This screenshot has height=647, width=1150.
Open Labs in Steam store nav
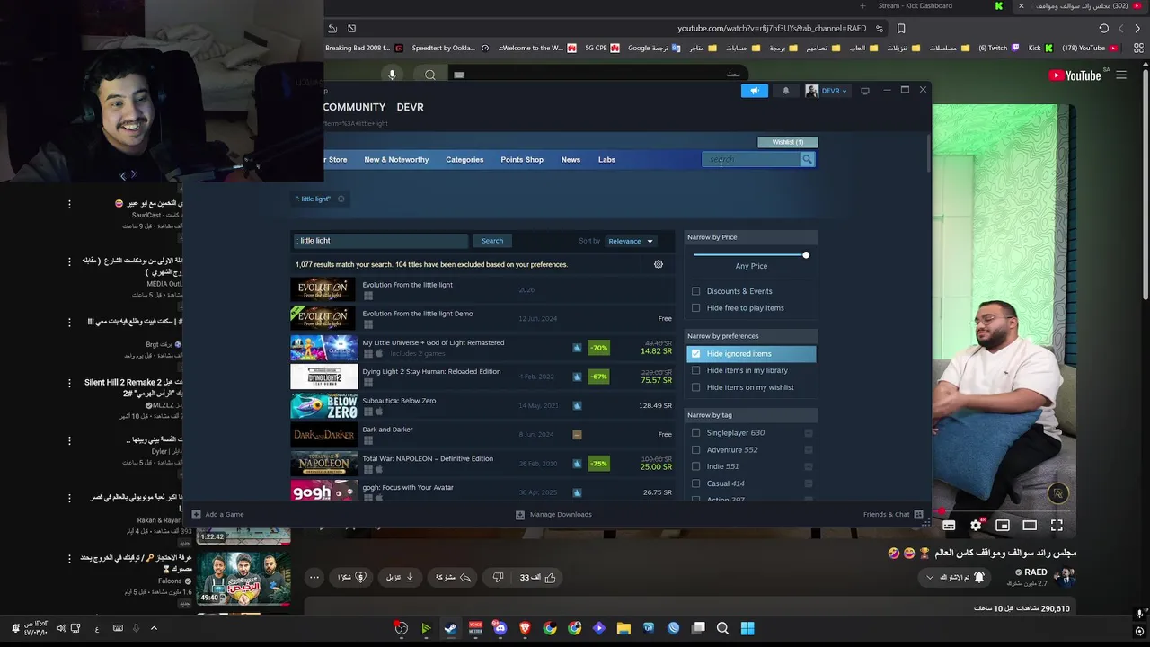pos(606,160)
